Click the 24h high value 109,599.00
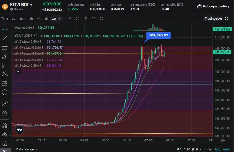The height and width of the screenshot is (152, 234). click(97, 9)
